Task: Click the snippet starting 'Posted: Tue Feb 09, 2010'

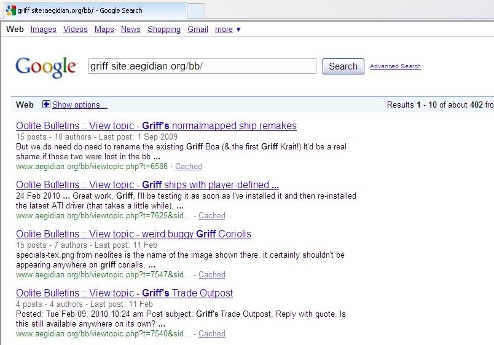Action: 181,319
